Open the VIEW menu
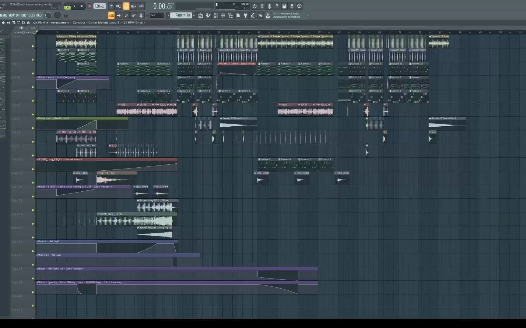The width and height of the screenshot is (526, 328). point(12,15)
